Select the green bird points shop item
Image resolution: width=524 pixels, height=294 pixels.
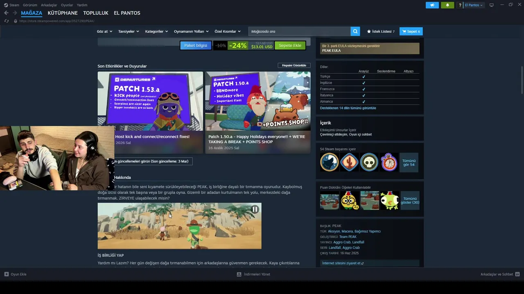[x=389, y=200]
